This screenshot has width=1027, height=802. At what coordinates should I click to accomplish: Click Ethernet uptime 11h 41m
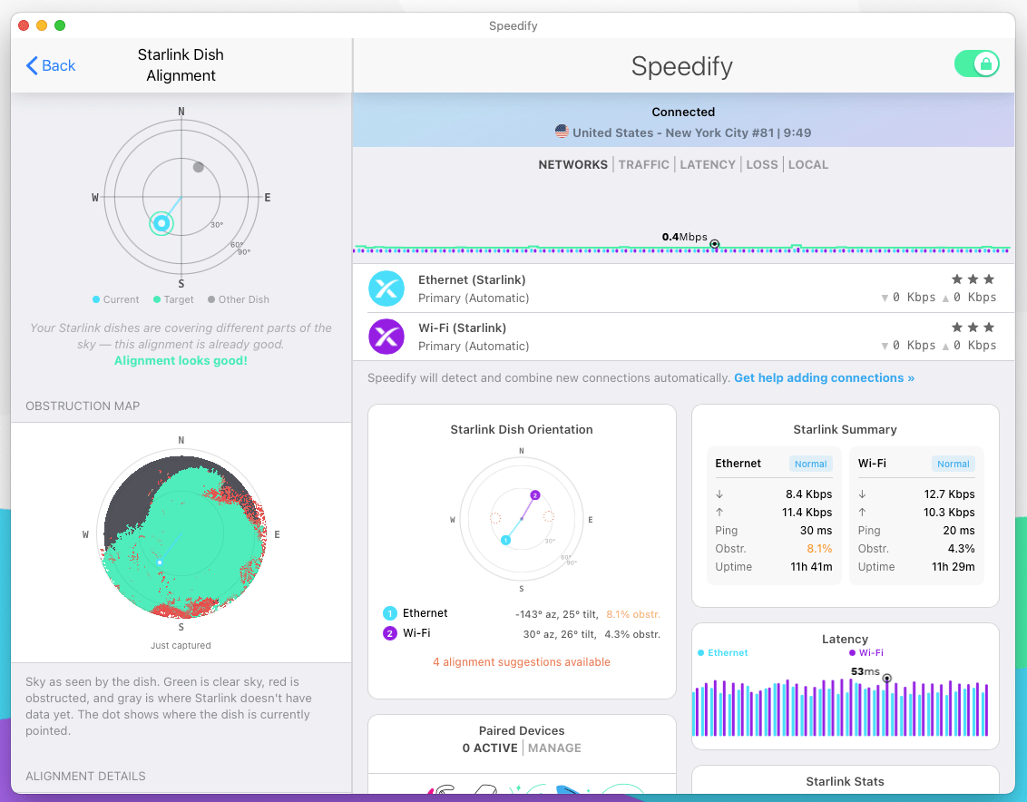811,567
